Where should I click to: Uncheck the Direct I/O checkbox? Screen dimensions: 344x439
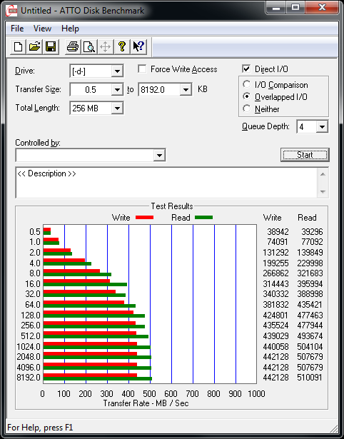(x=246, y=69)
